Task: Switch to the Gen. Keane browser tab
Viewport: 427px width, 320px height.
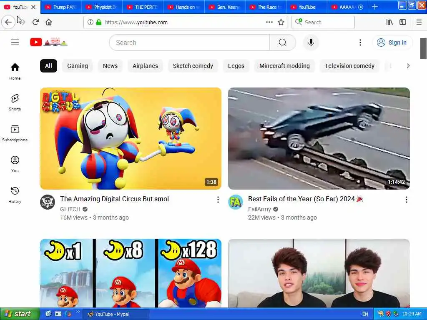Action: (x=225, y=7)
